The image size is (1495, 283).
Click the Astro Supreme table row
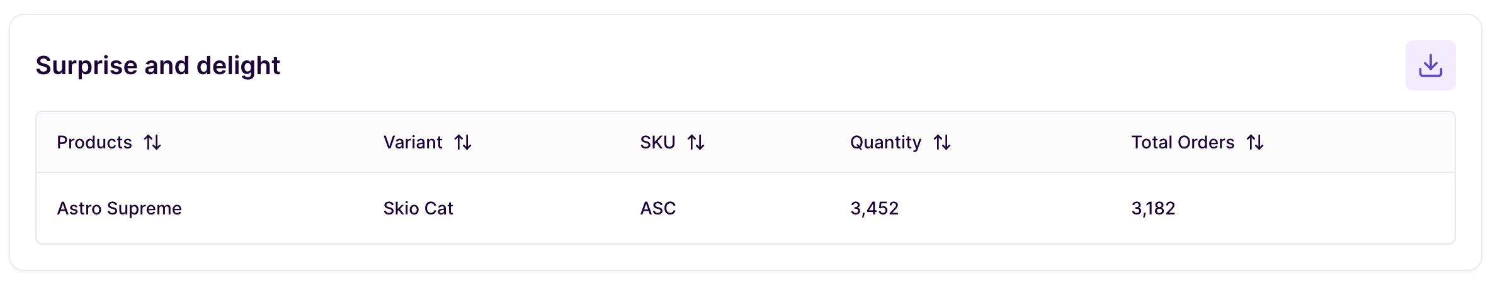746,208
